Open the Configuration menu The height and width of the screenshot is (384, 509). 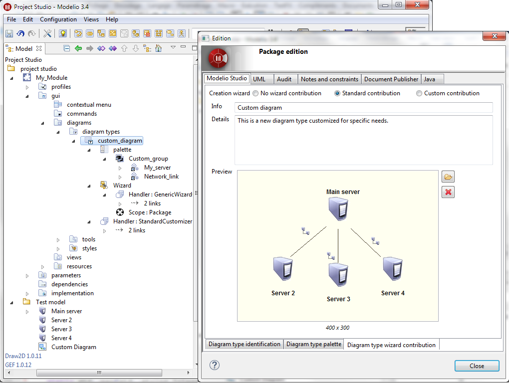click(x=58, y=19)
